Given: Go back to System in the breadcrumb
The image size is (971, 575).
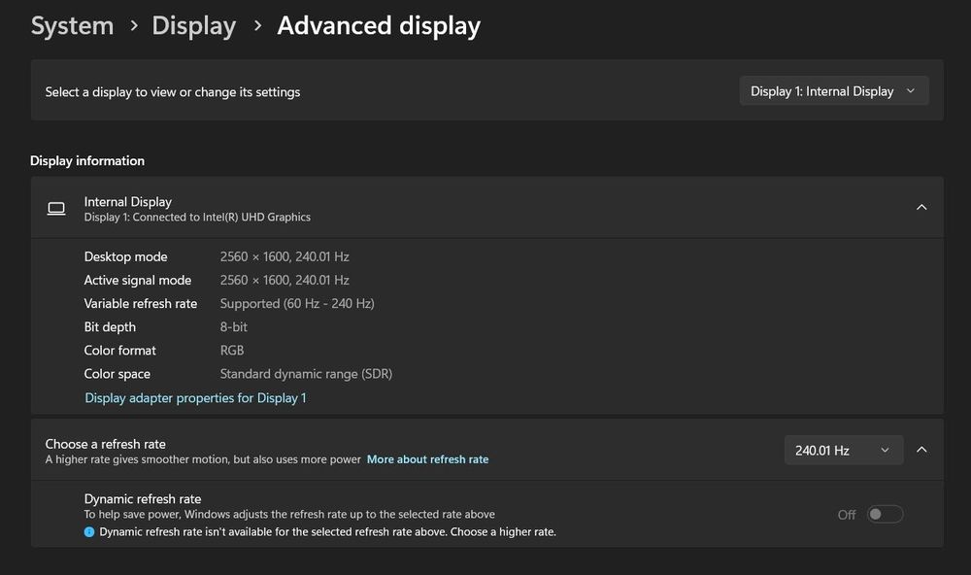Looking at the screenshot, I should coord(72,26).
